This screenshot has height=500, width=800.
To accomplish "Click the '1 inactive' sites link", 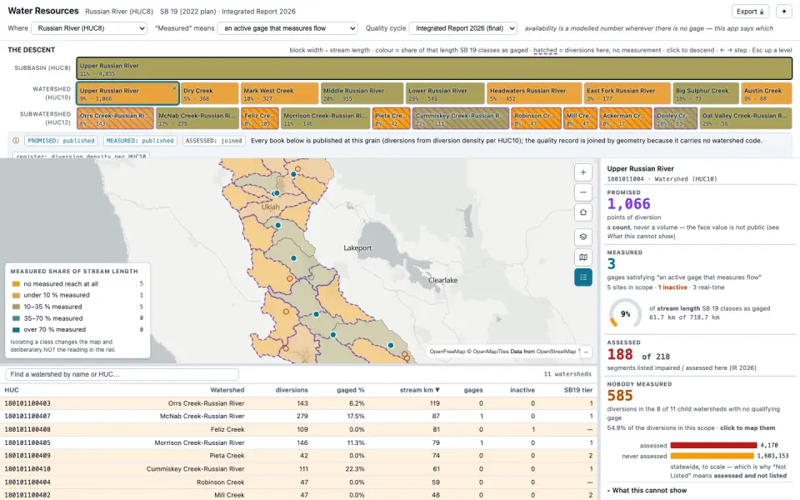I will (672, 287).
